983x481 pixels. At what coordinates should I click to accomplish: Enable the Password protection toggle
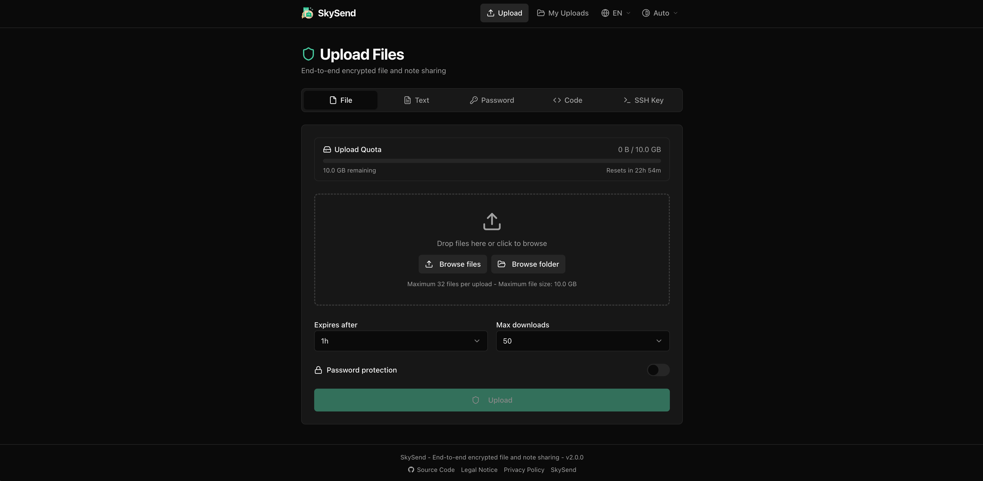coord(658,370)
